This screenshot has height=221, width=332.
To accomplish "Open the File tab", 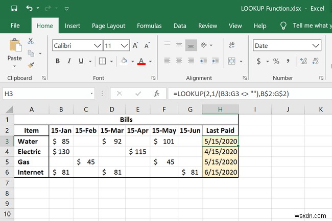I will [x=15, y=25].
